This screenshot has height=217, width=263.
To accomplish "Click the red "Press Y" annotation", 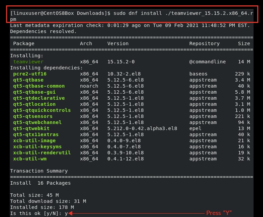I will (x=219, y=213).
